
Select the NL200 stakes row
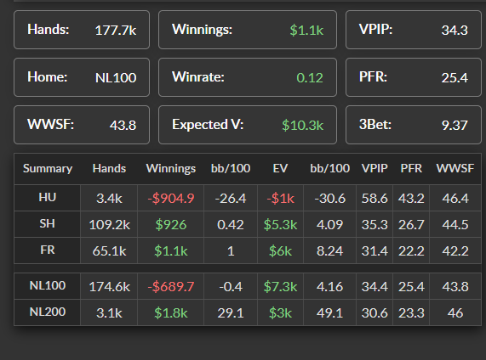point(248,312)
